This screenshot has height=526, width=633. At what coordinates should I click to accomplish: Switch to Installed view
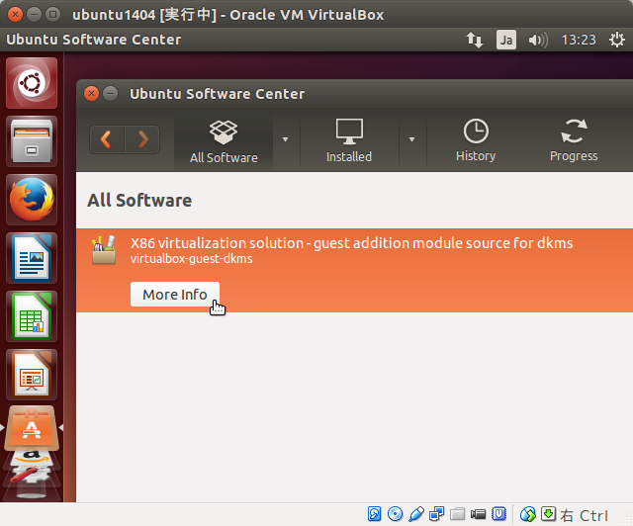(x=349, y=140)
